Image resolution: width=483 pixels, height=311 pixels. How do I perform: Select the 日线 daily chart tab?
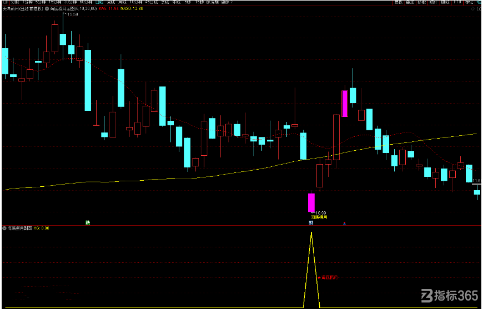[x=99, y=2]
